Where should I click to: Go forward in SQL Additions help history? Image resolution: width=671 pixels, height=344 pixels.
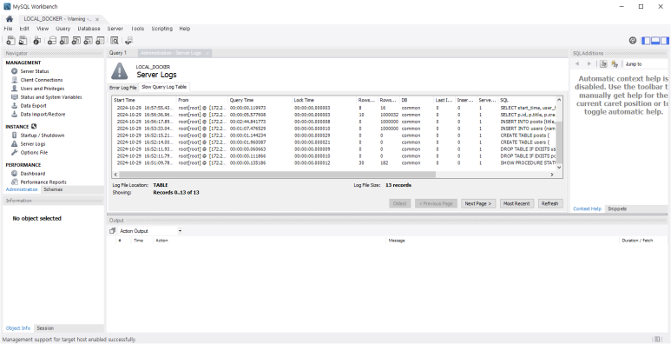click(x=589, y=63)
